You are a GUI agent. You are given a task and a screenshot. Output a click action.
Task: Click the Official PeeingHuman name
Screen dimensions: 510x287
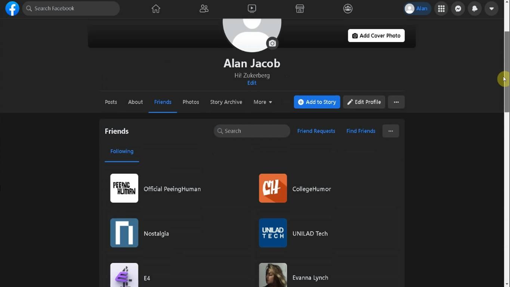pyautogui.click(x=172, y=189)
